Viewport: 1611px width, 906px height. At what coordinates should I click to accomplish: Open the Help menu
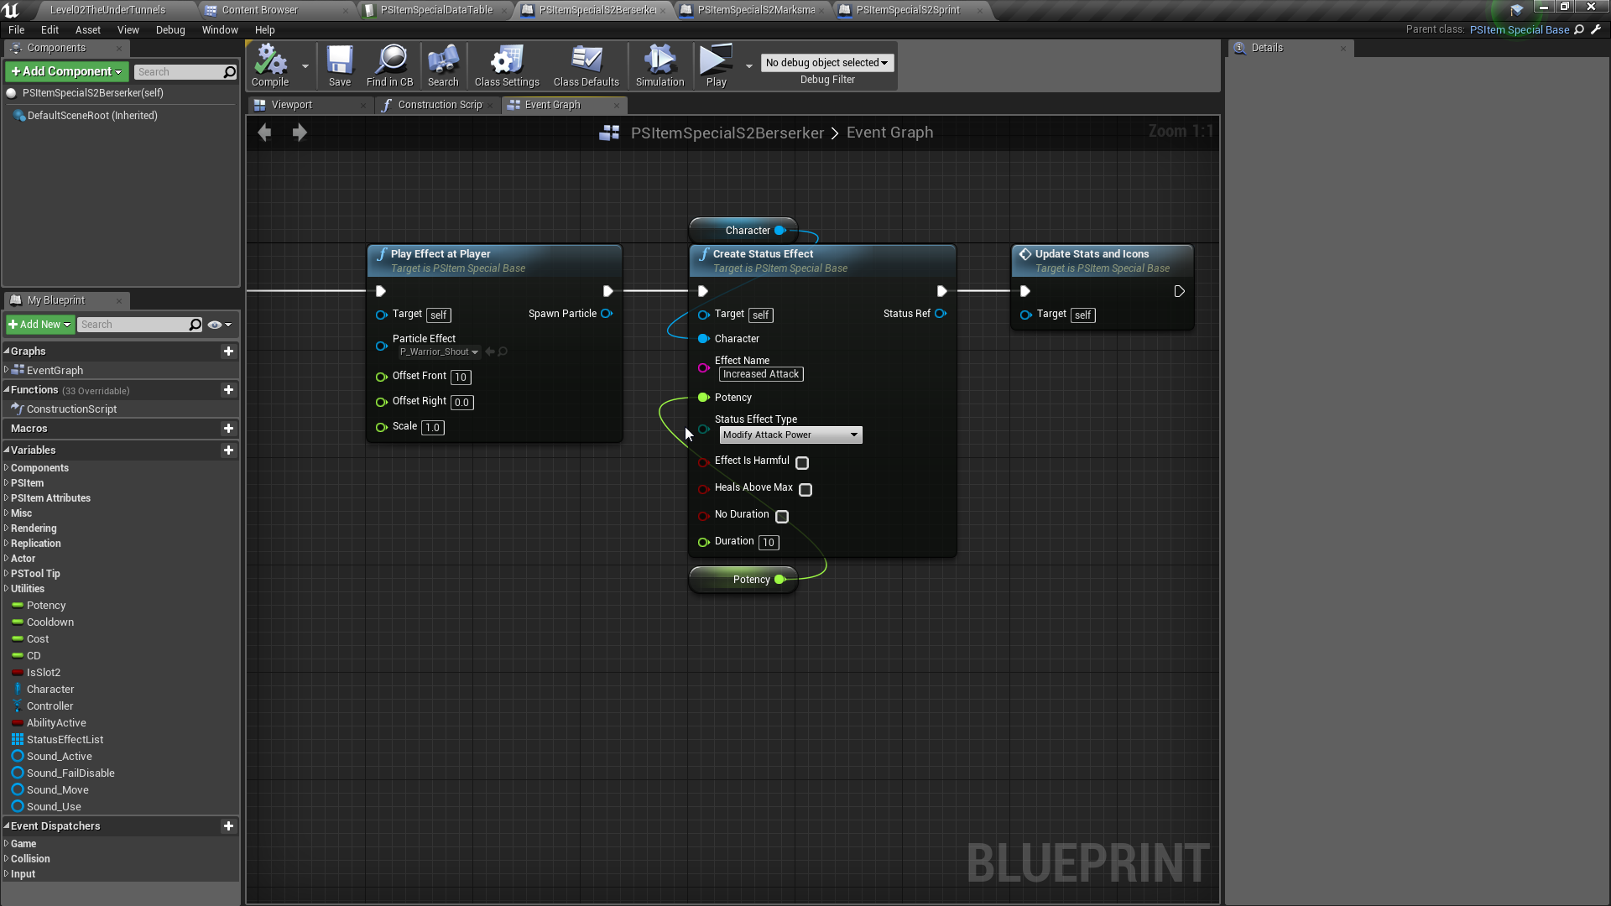click(x=265, y=30)
